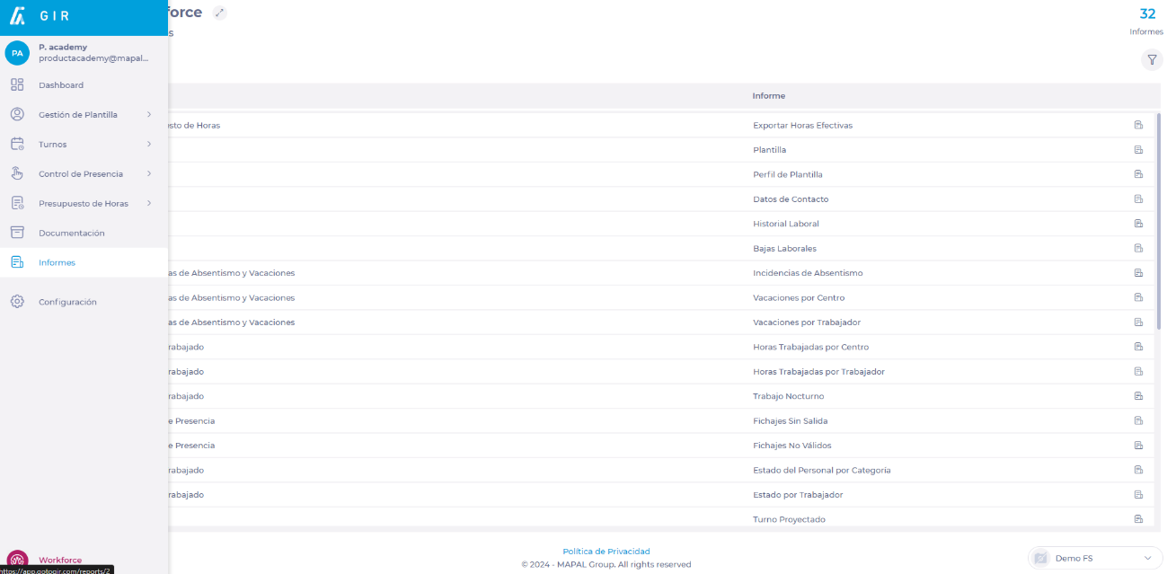Click the Gestión de Plantilla icon
The width and height of the screenshot is (1167, 574).
click(x=17, y=115)
